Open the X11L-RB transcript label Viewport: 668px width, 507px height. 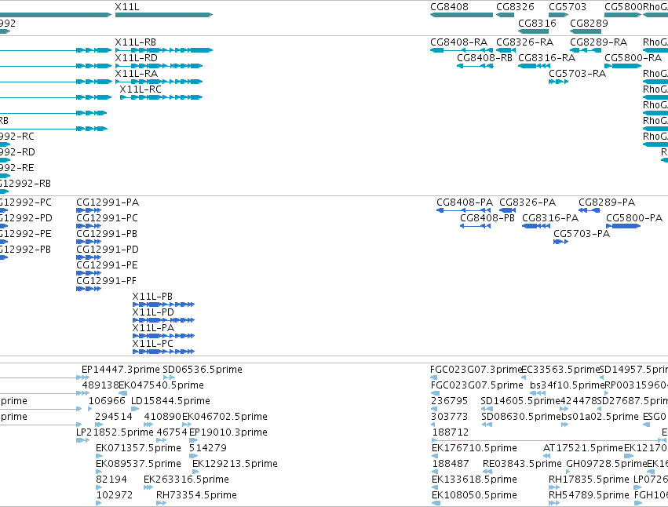[136, 42]
